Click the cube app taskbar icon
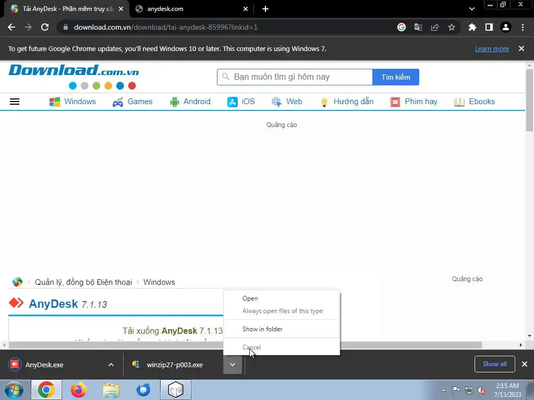Viewport: 534px width, 400px height. tap(176, 390)
